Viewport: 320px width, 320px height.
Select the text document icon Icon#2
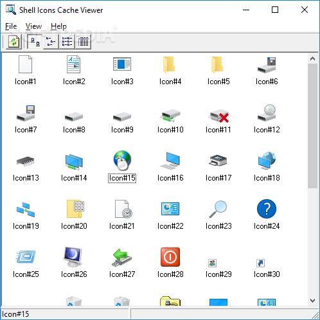coord(74,64)
